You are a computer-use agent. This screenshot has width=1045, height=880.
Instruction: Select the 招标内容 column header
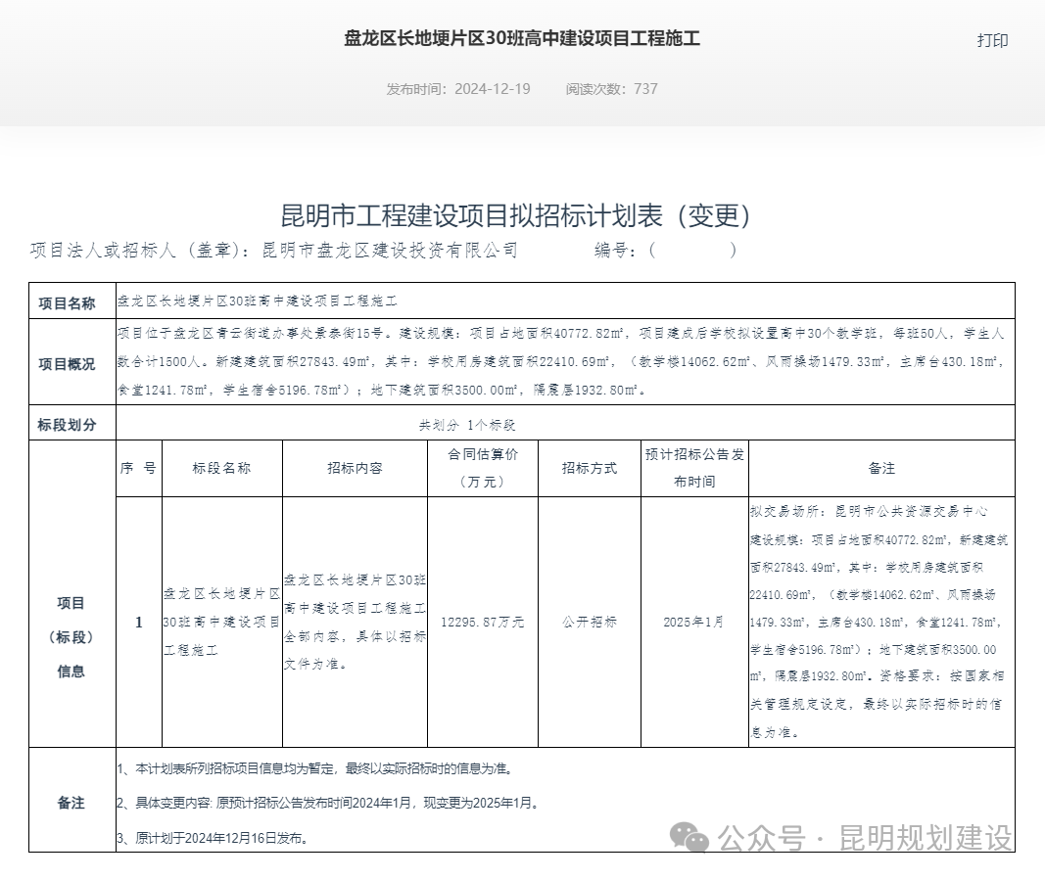355,468
